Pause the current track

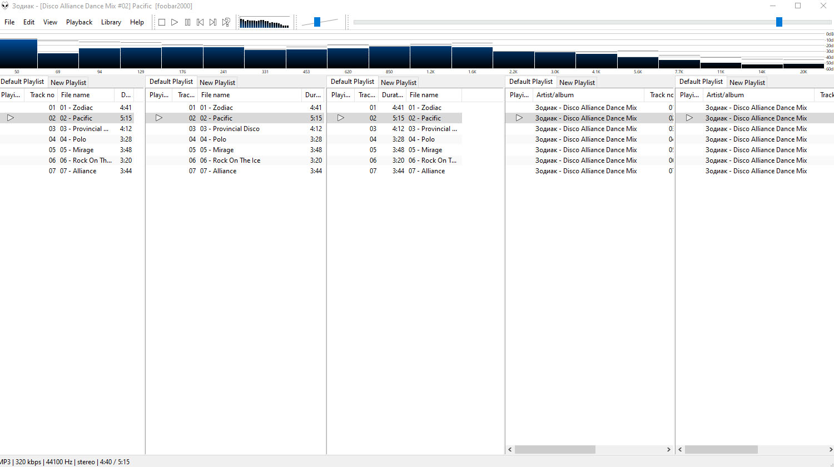(x=187, y=22)
